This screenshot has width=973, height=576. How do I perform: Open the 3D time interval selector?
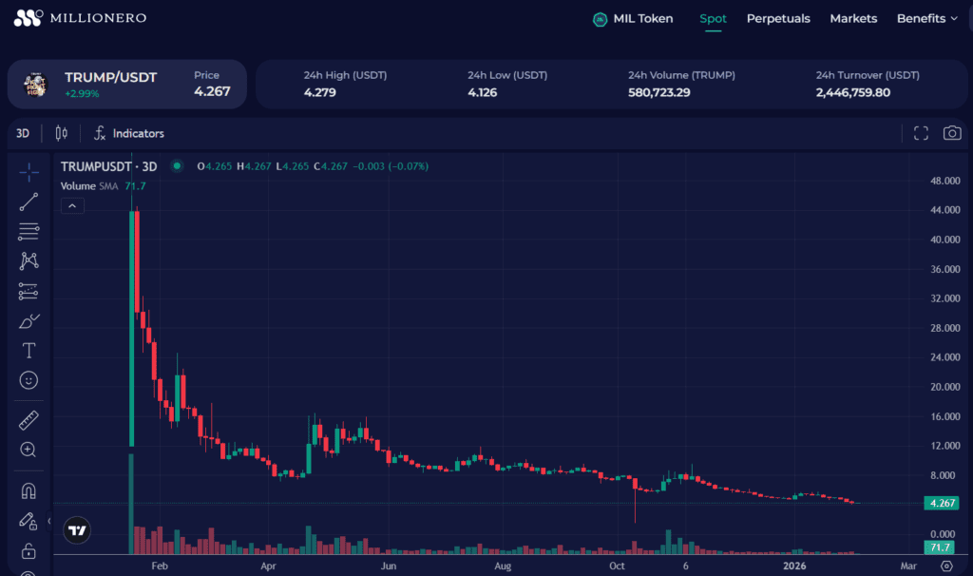(24, 133)
